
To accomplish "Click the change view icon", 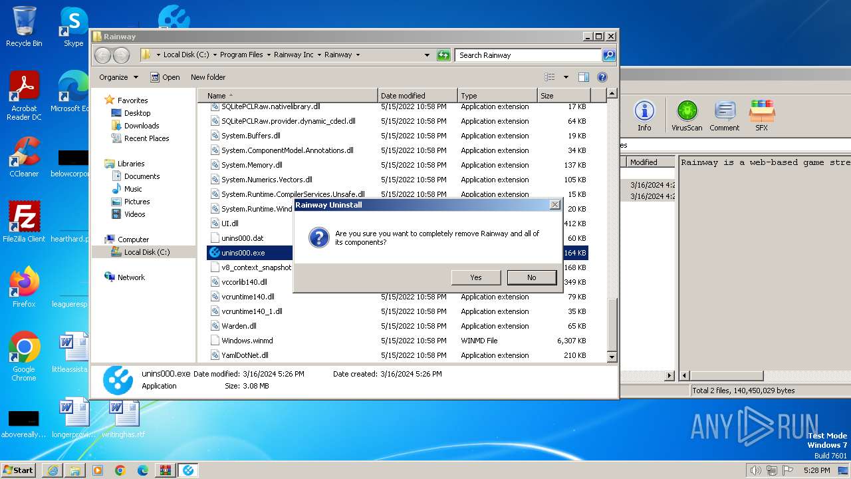I will pyautogui.click(x=550, y=77).
